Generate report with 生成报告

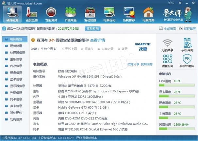click(168, 28)
